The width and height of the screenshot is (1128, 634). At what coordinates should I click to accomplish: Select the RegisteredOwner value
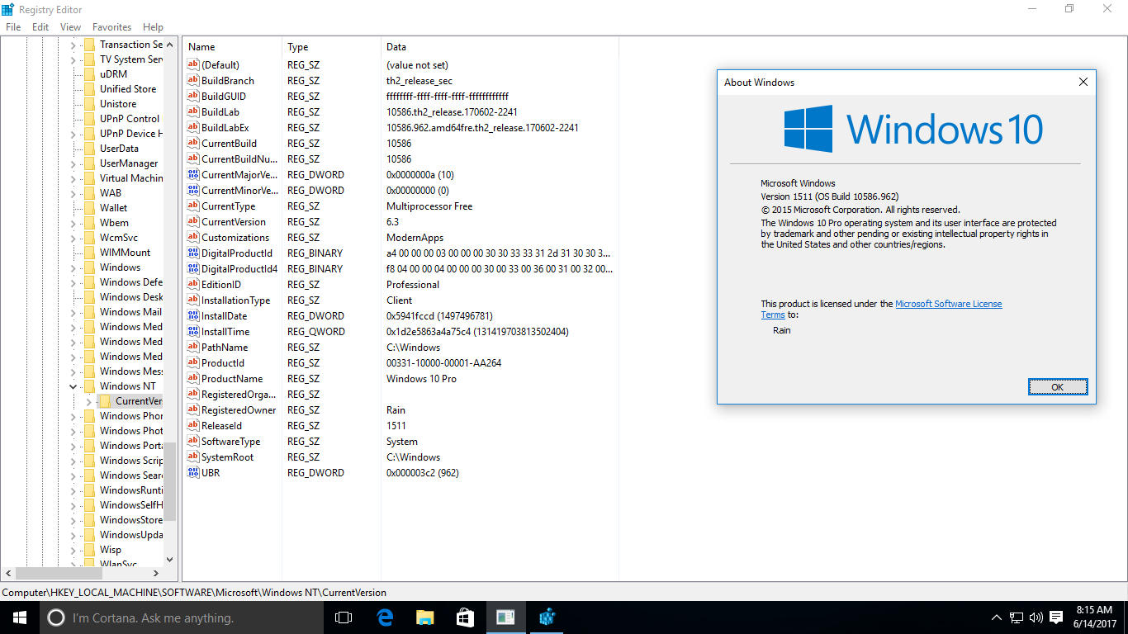[239, 410]
